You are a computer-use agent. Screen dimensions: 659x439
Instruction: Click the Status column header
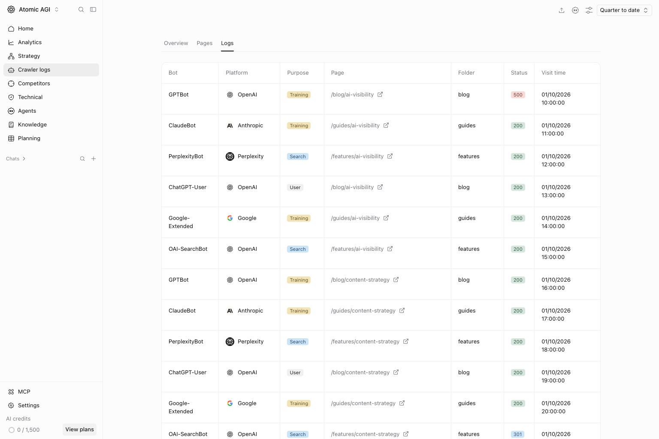point(519,73)
